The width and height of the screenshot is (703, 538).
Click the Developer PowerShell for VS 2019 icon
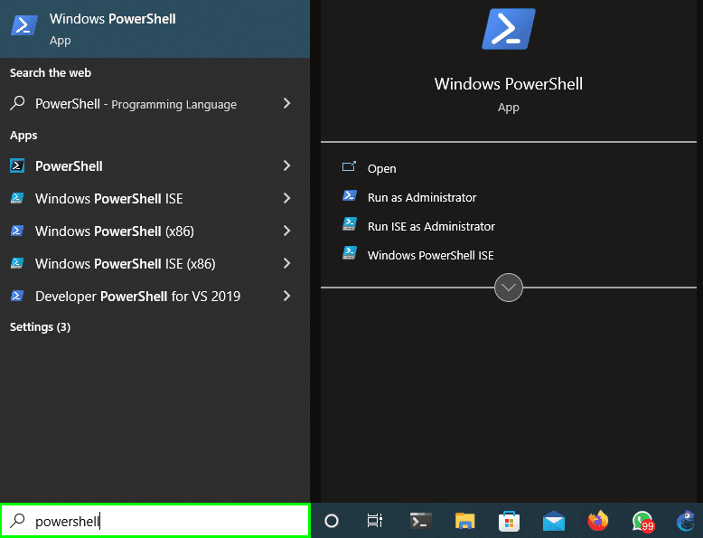pos(17,297)
